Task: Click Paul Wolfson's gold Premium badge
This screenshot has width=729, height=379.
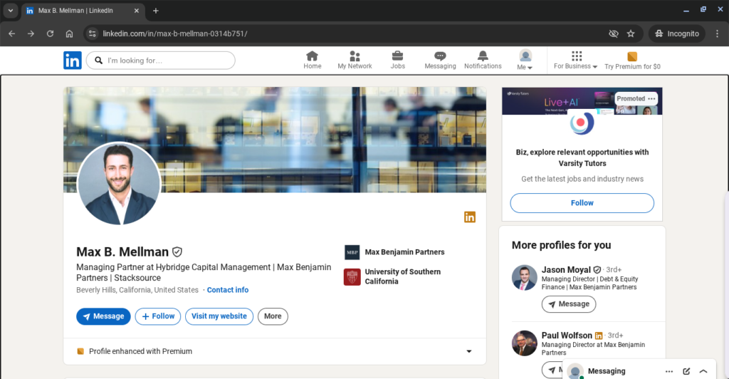Action: click(x=599, y=336)
